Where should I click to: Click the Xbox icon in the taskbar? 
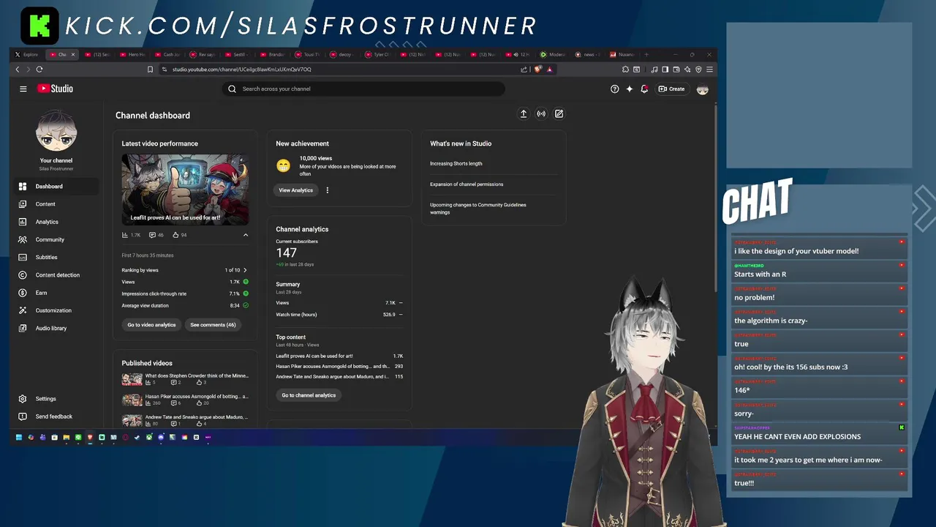pos(148,438)
